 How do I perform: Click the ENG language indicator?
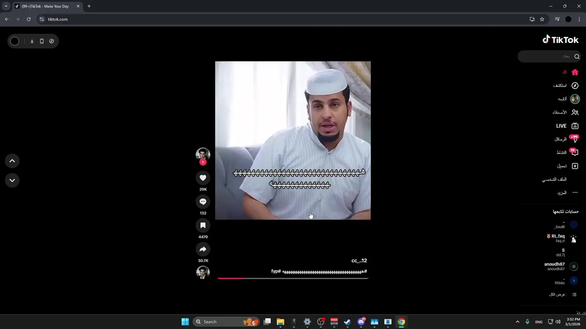tap(539, 322)
